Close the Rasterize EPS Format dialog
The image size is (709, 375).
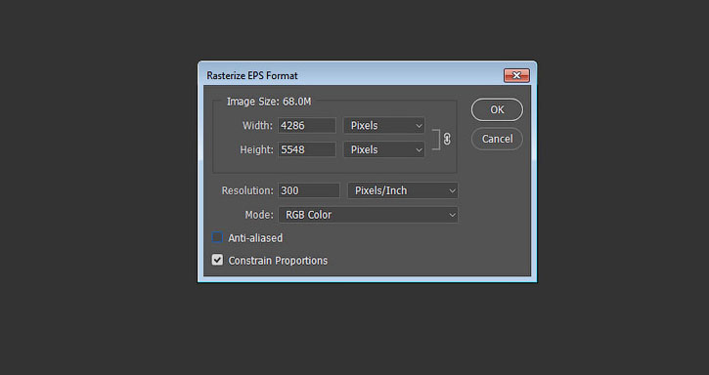516,75
